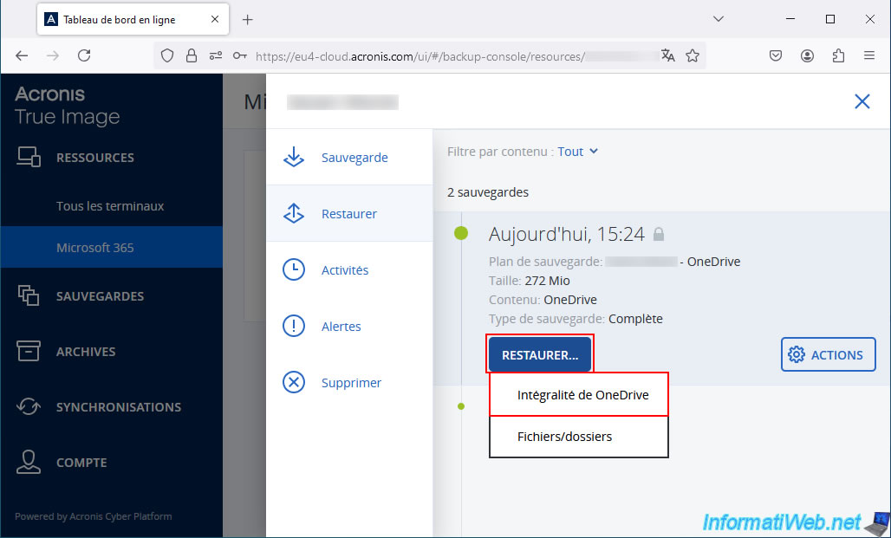This screenshot has width=891, height=538.
Task: Click the padlock site security icon
Action: 192,55
